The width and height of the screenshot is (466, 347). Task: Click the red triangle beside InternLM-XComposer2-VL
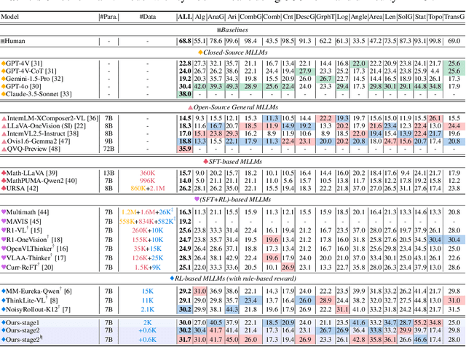pos(4,117)
